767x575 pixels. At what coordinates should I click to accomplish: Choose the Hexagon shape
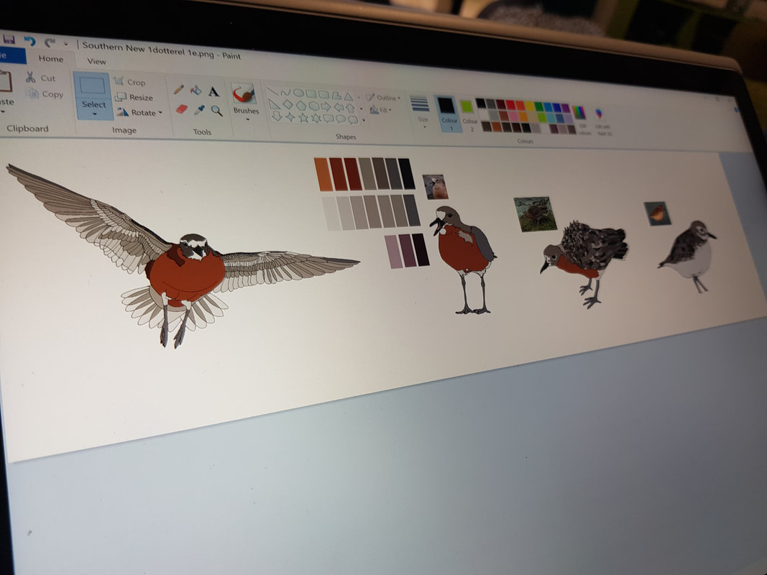[314, 106]
